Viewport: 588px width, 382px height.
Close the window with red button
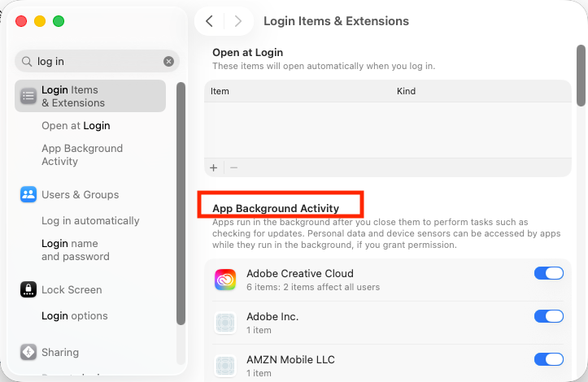21,21
